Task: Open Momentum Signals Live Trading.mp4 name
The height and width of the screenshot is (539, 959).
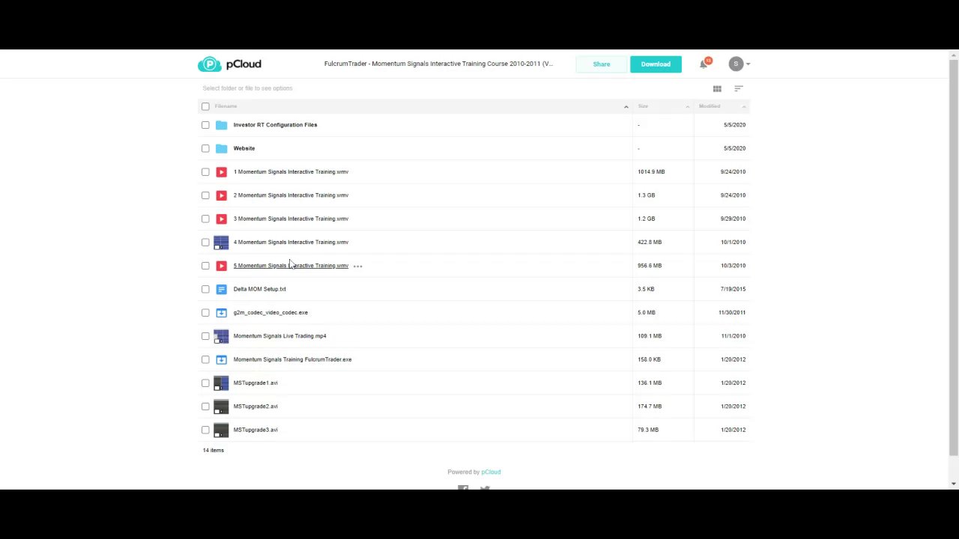Action: [279, 336]
